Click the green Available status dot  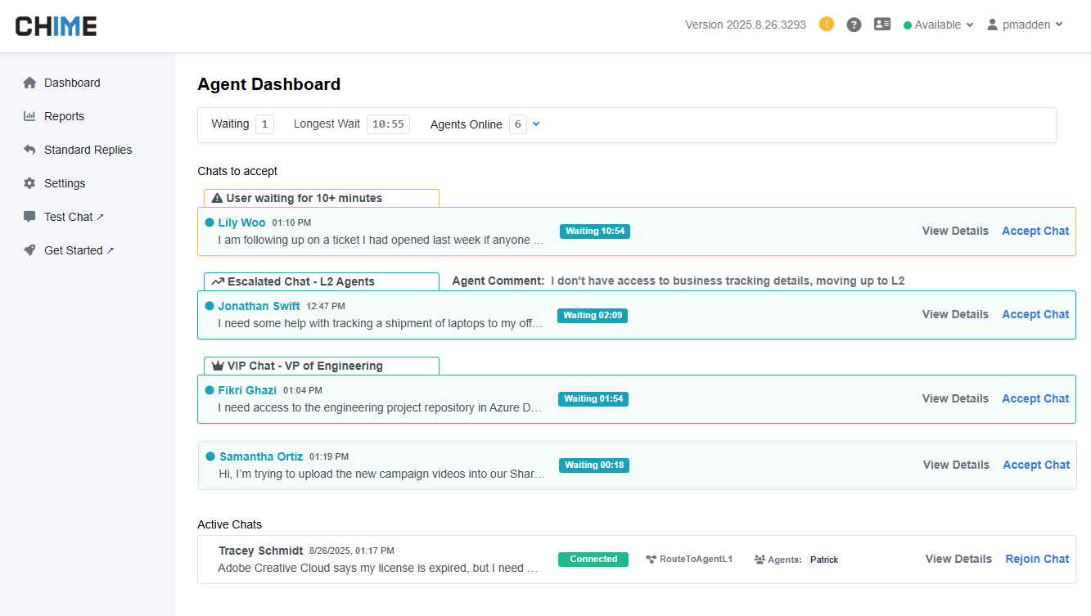pyautogui.click(x=908, y=25)
